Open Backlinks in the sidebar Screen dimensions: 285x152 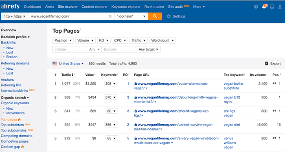pyautogui.click(x=9, y=42)
